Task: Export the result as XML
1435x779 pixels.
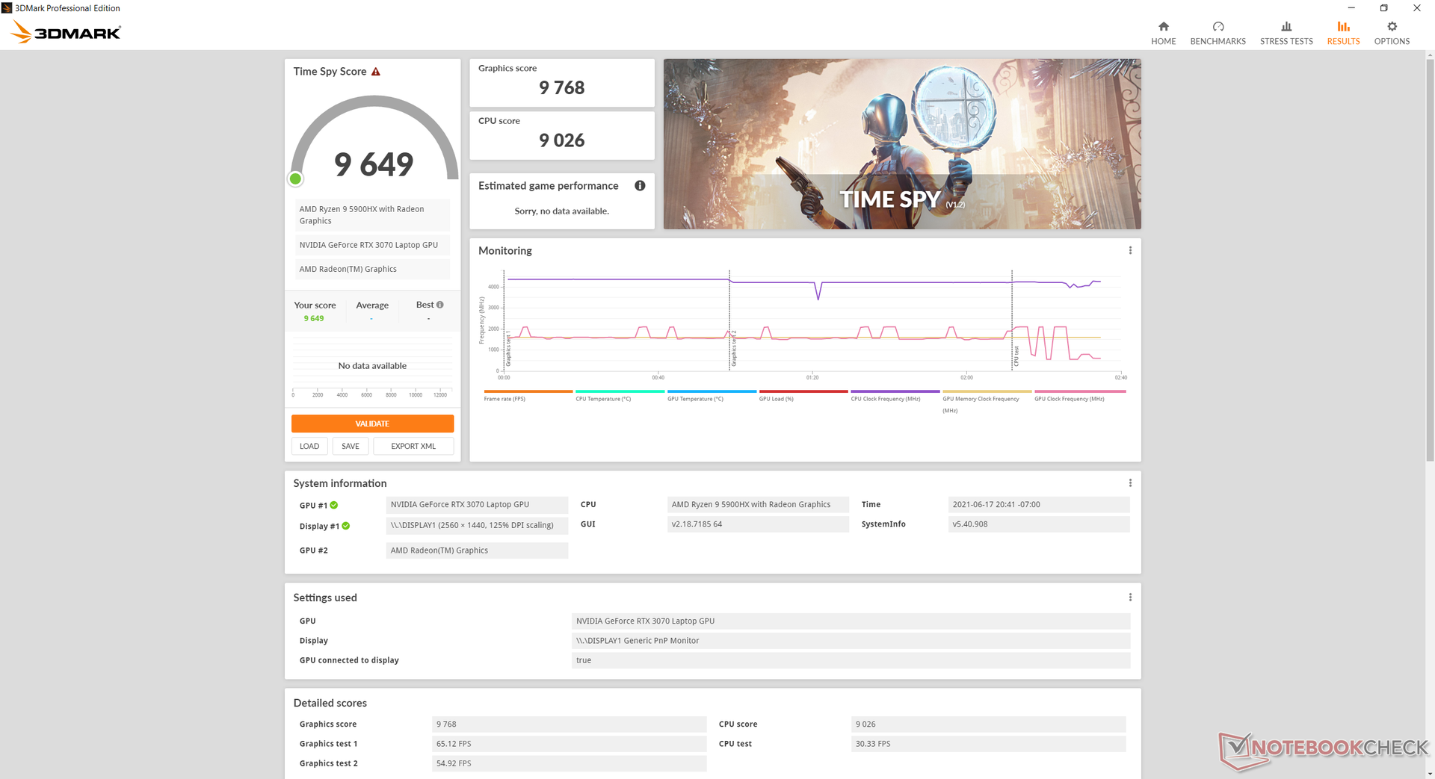Action: [413, 446]
